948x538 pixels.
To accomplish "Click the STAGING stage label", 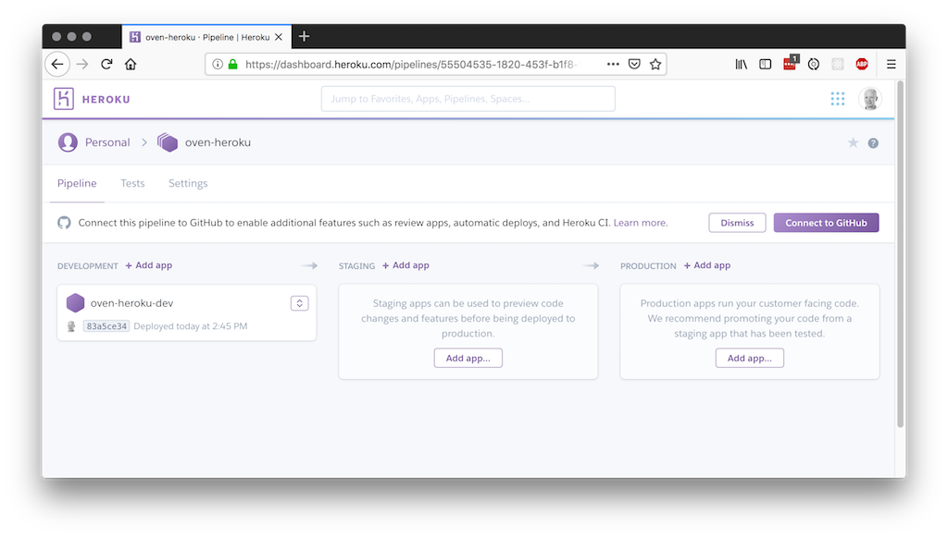I will pos(356,265).
